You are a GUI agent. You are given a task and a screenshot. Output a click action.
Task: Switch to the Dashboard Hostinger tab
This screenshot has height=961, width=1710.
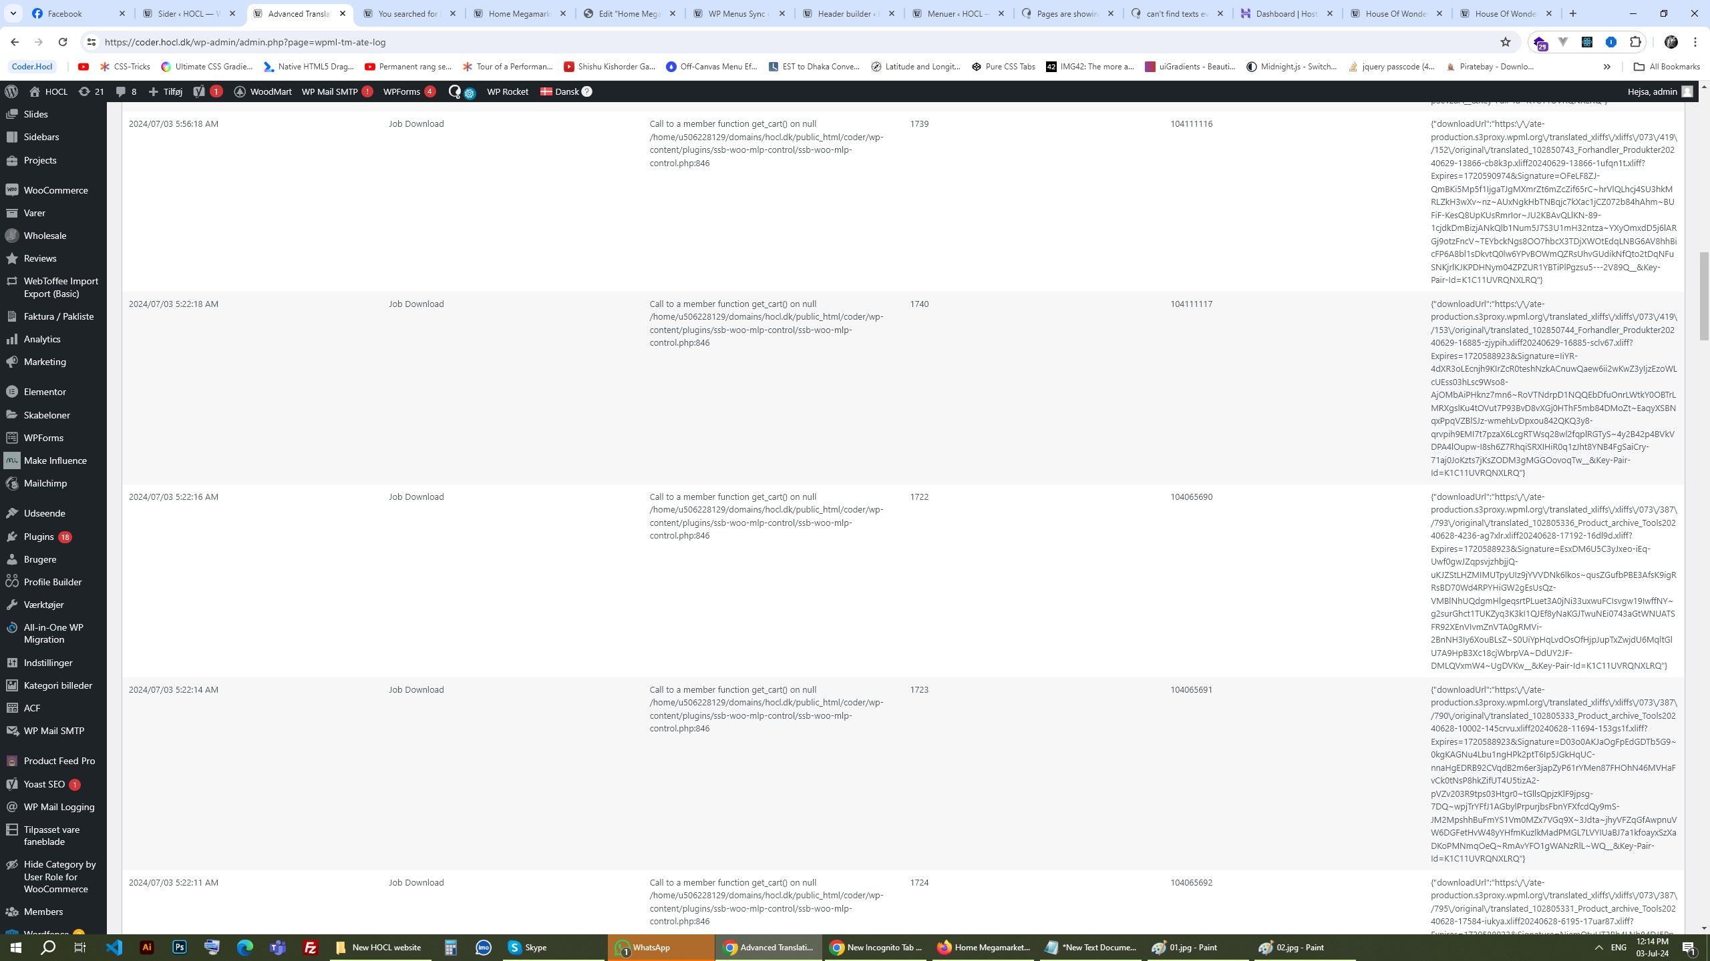[x=1286, y=13]
